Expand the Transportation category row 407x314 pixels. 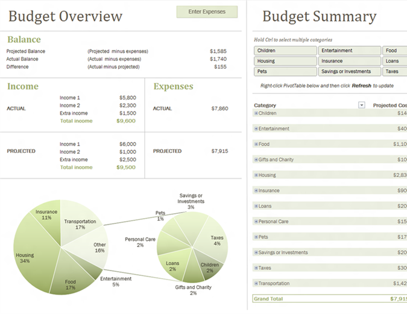pyautogui.click(x=256, y=283)
